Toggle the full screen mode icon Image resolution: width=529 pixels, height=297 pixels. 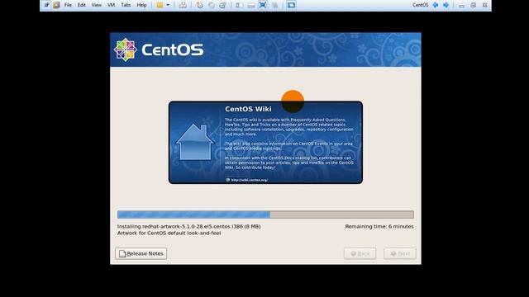pyautogui.click(x=263, y=5)
